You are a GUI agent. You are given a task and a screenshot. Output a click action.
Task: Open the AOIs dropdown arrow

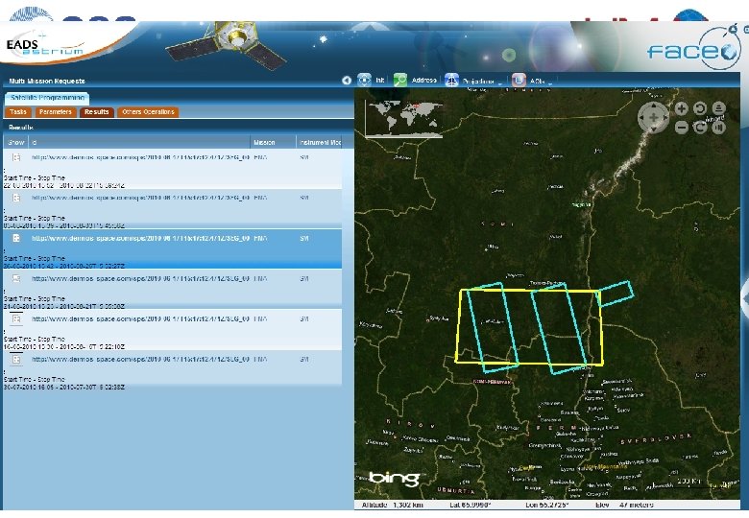click(x=550, y=83)
